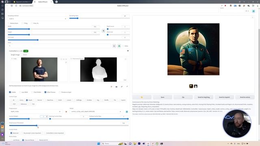Randomize seed with the dice icon
Screen dimensions: 260x146
(x=114, y=46)
